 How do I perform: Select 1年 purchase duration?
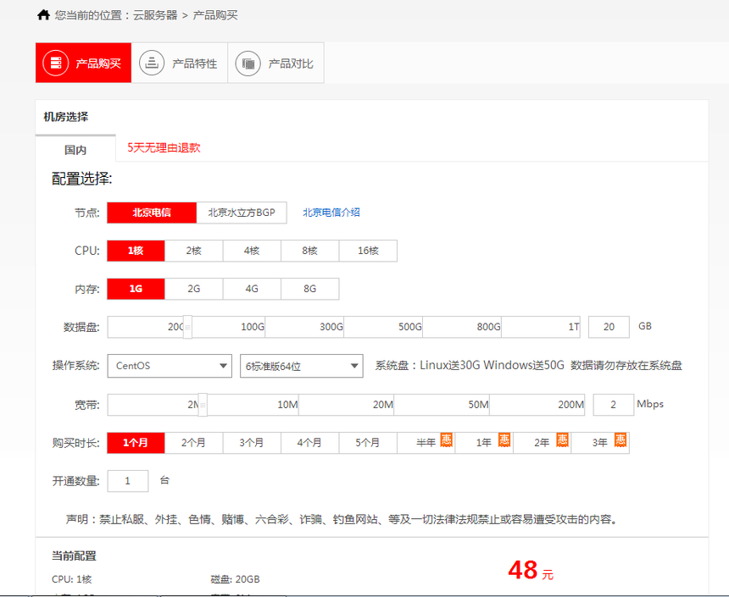click(x=484, y=443)
